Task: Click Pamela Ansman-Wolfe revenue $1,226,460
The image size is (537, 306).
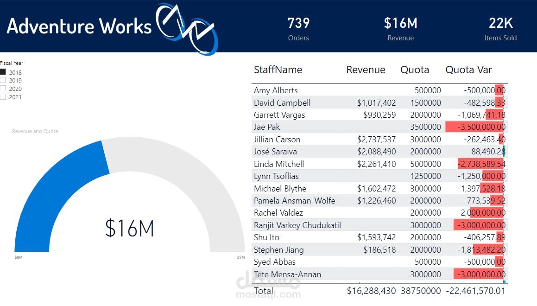Action: coord(376,200)
